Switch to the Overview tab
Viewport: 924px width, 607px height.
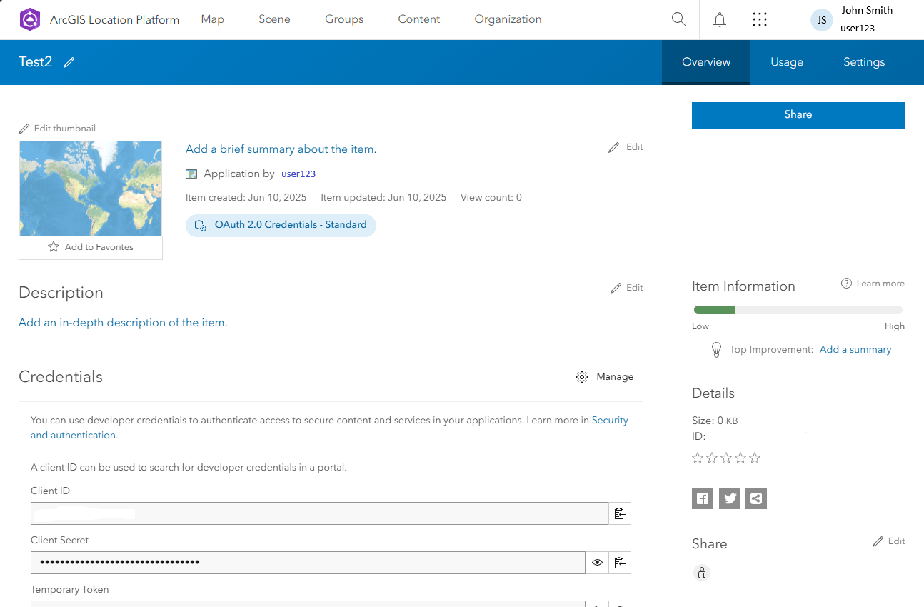[x=706, y=62]
